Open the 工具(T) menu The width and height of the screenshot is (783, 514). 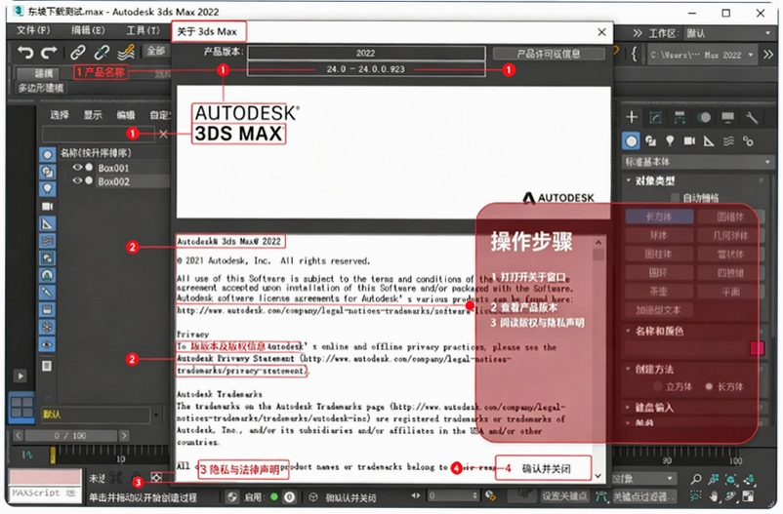pos(143,30)
